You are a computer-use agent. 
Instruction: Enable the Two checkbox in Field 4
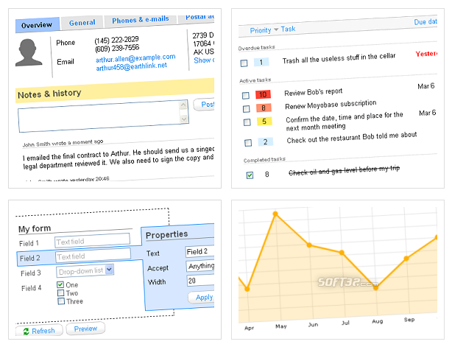[61, 293]
